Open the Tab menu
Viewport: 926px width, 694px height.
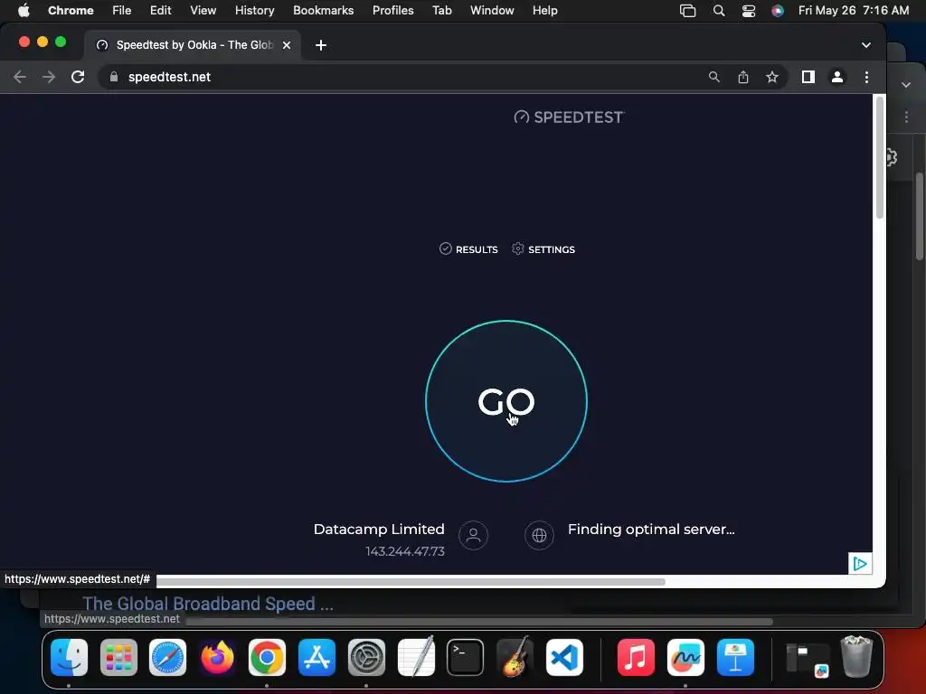coord(441,10)
